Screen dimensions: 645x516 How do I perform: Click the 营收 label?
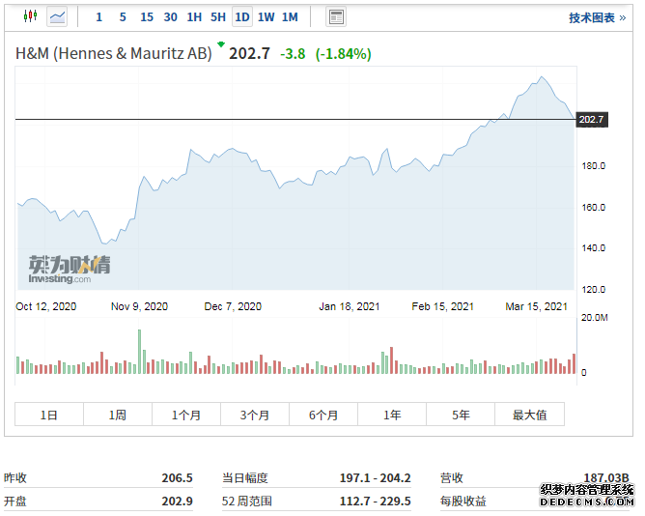(x=452, y=477)
